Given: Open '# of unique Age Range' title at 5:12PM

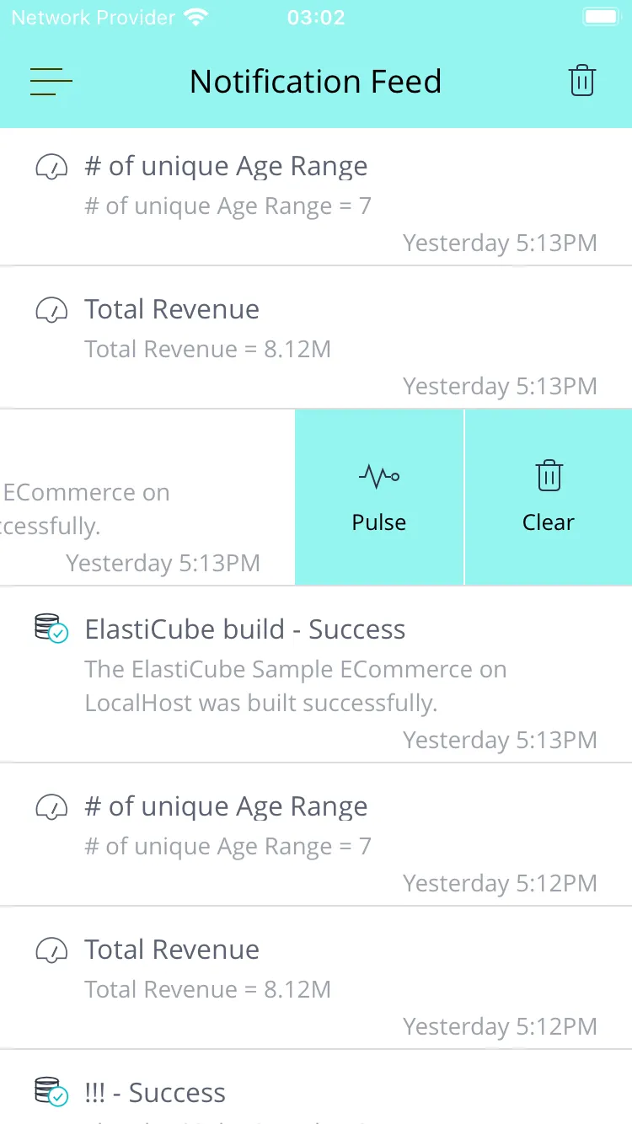Looking at the screenshot, I should (226, 806).
